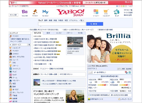Click the オフィス版 button
The width and height of the screenshot is (142, 103).
click(x=13, y=15)
